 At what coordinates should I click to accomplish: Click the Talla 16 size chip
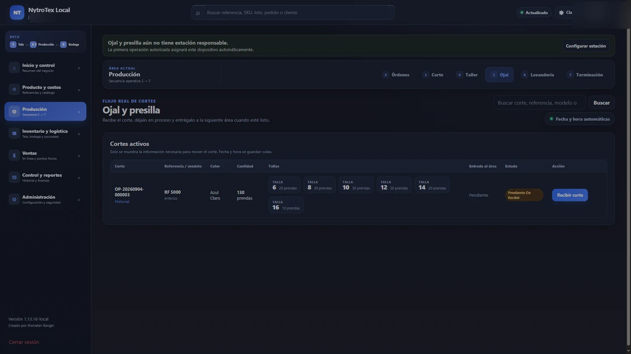coord(286,205)
